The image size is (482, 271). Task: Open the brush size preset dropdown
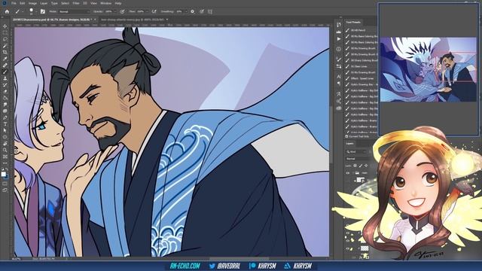(x=36, y=11)
